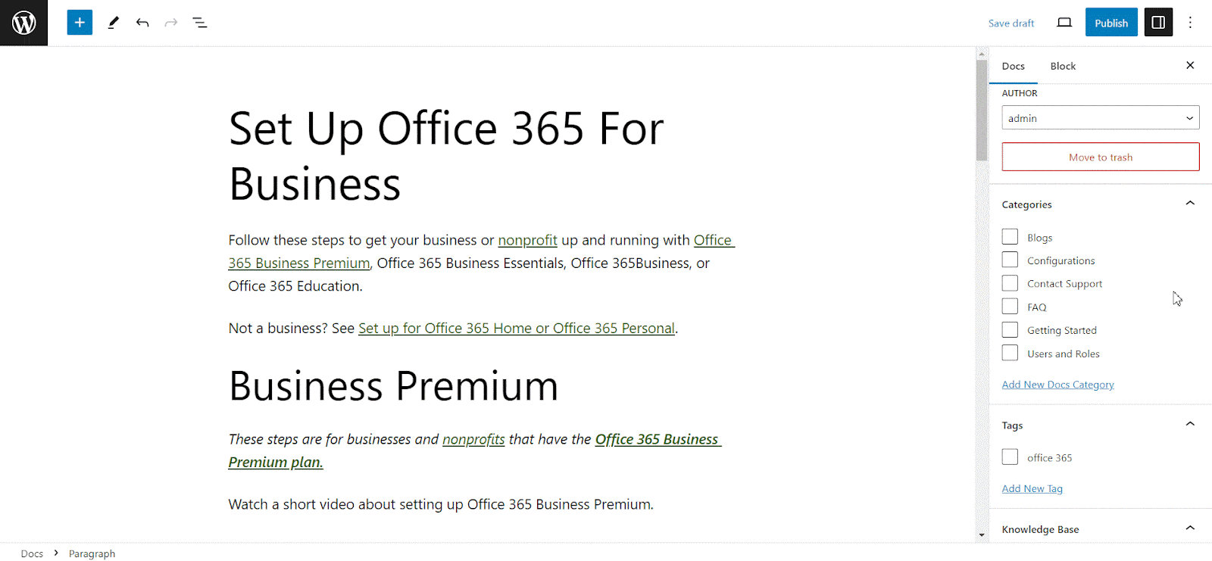Click the Publish button
Screen dimensions: 1212x561
pyautogui.click(x=1110, y=23)
